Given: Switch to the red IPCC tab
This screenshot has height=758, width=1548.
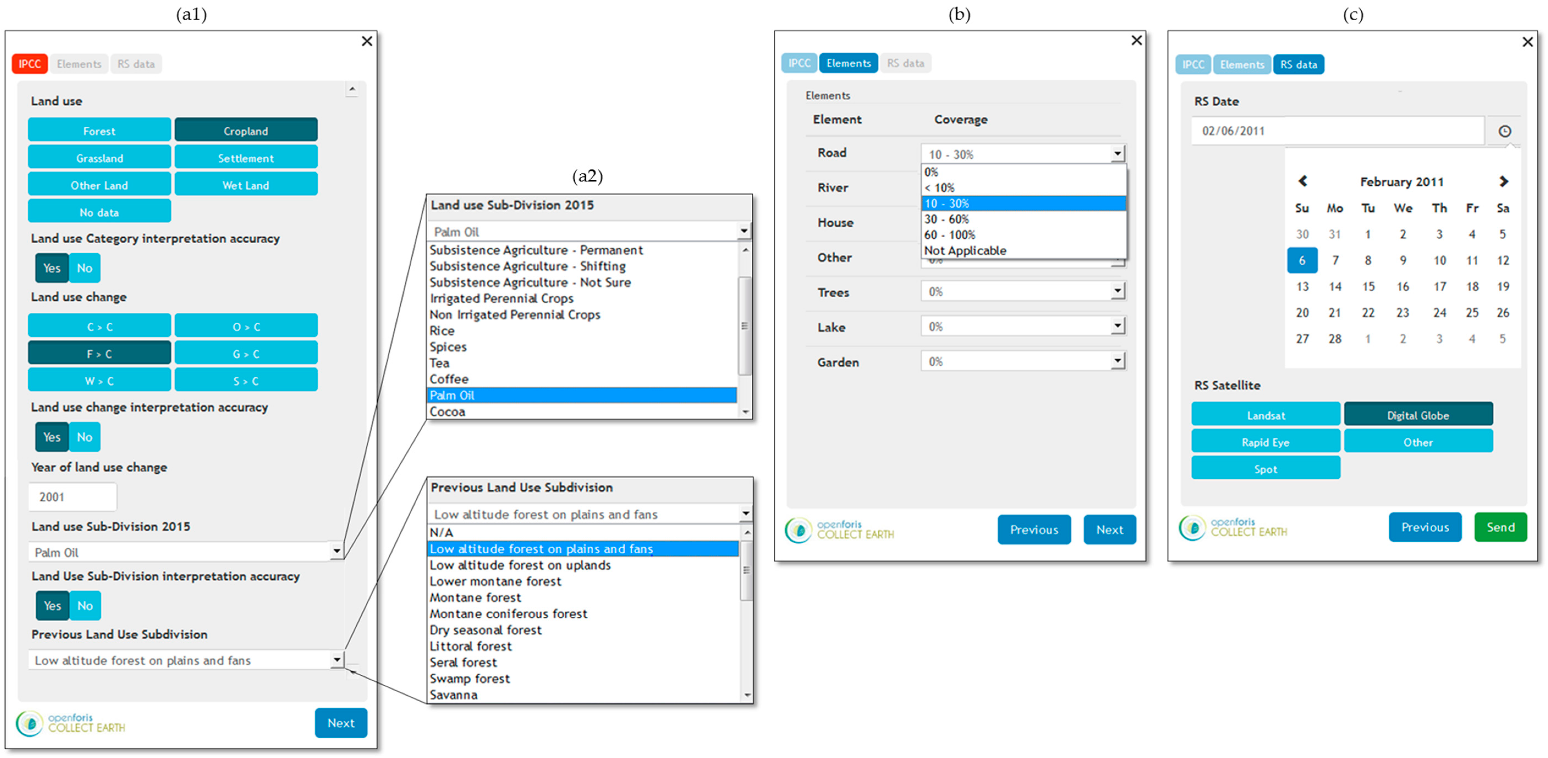Looking at the screenshot, I should click(29, 64).
